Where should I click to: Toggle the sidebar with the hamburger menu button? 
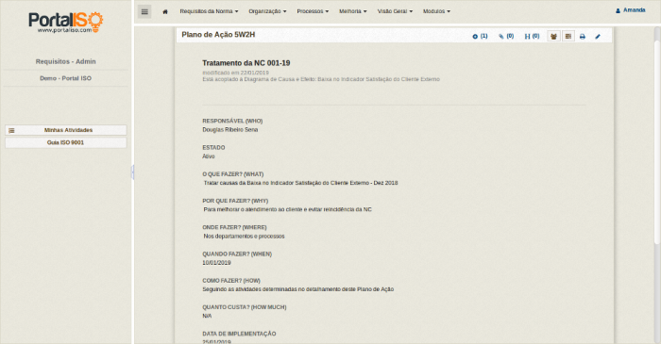[144, 11]
